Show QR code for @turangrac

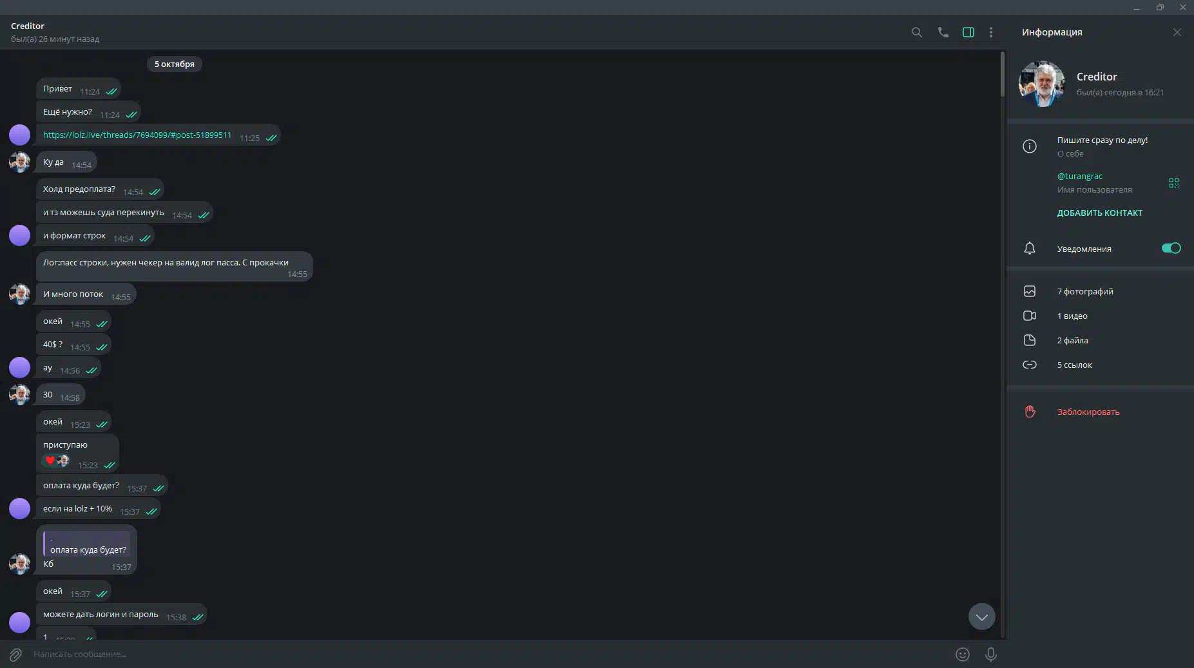click(x=1174, y=183)
